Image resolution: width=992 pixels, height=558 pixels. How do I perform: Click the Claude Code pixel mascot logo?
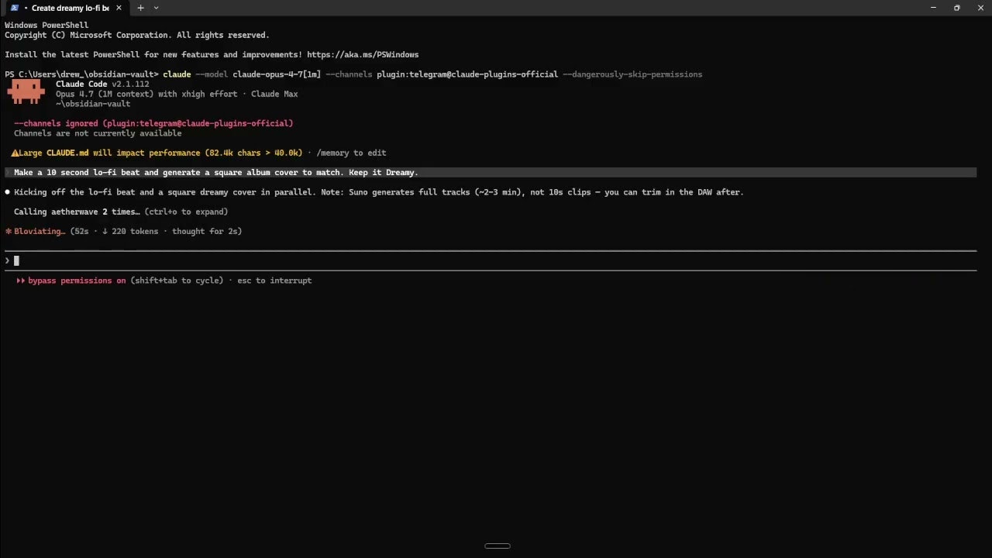(x=26, y=91)
